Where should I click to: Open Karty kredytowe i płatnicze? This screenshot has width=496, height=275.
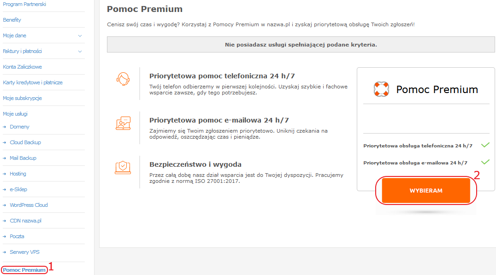pos(33,82)
